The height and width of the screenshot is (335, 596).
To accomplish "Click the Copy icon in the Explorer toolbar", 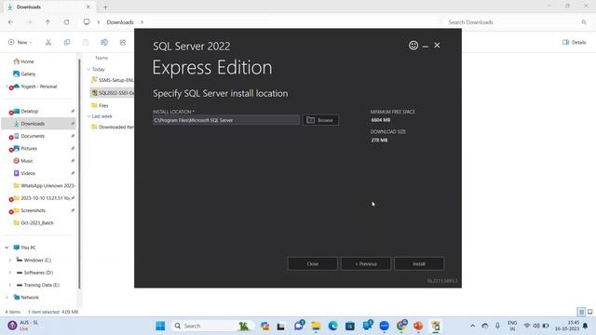I will coord(67,42).
